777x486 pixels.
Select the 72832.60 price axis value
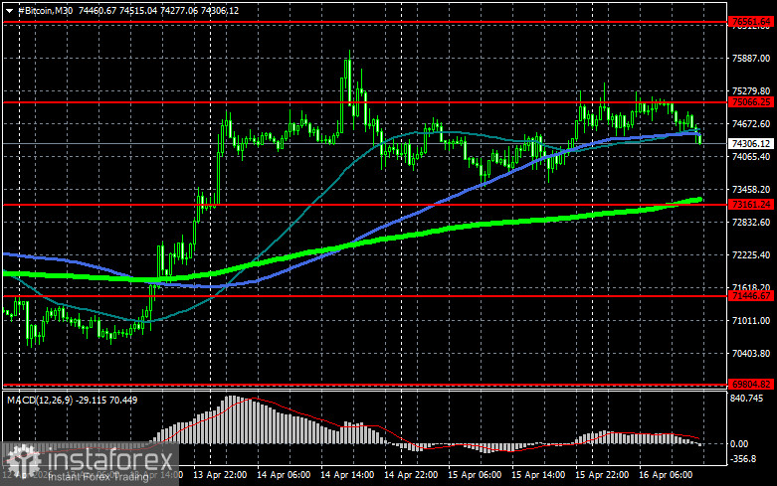pyautogui.click(x=751, y=223)
